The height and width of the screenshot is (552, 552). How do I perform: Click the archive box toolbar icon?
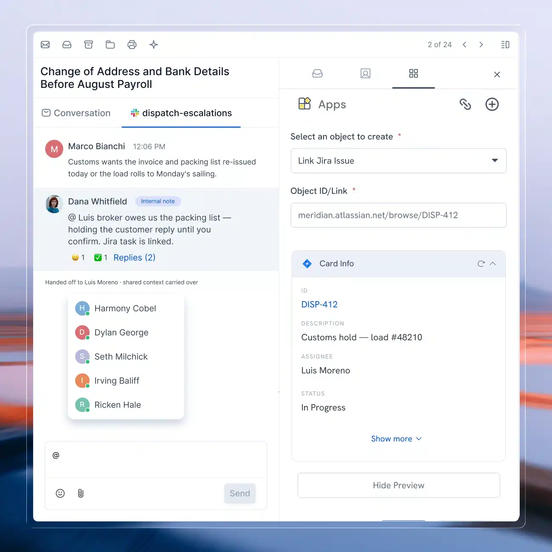(x=89, y=45)
